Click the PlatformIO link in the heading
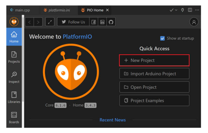 coord(77,37)
